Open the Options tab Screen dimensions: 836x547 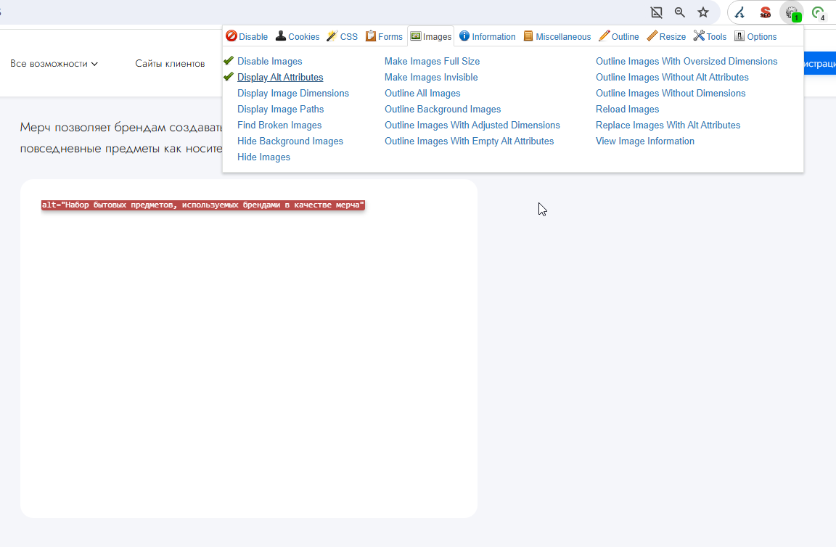(x=755, y=36)
